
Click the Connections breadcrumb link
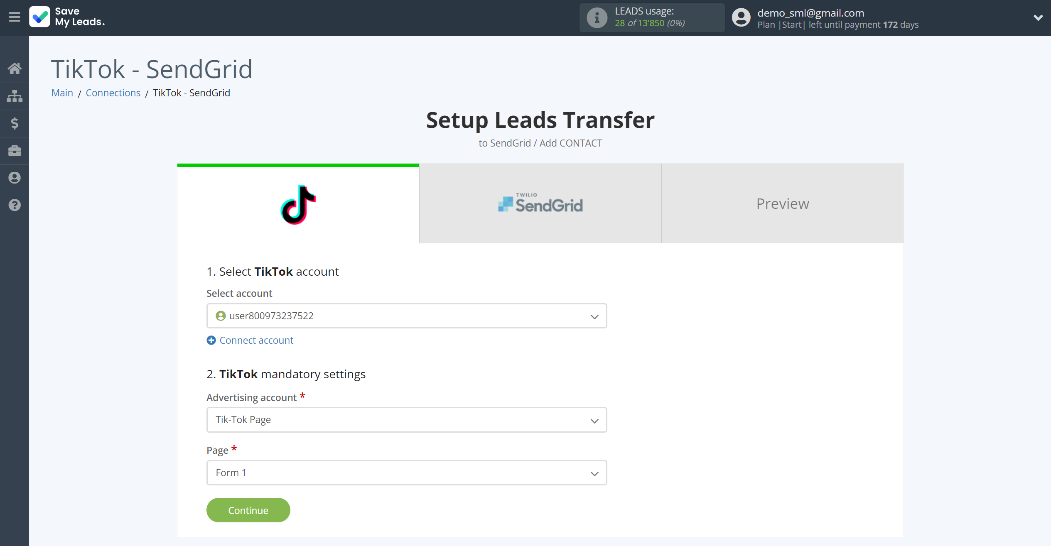tap(113, 93)
